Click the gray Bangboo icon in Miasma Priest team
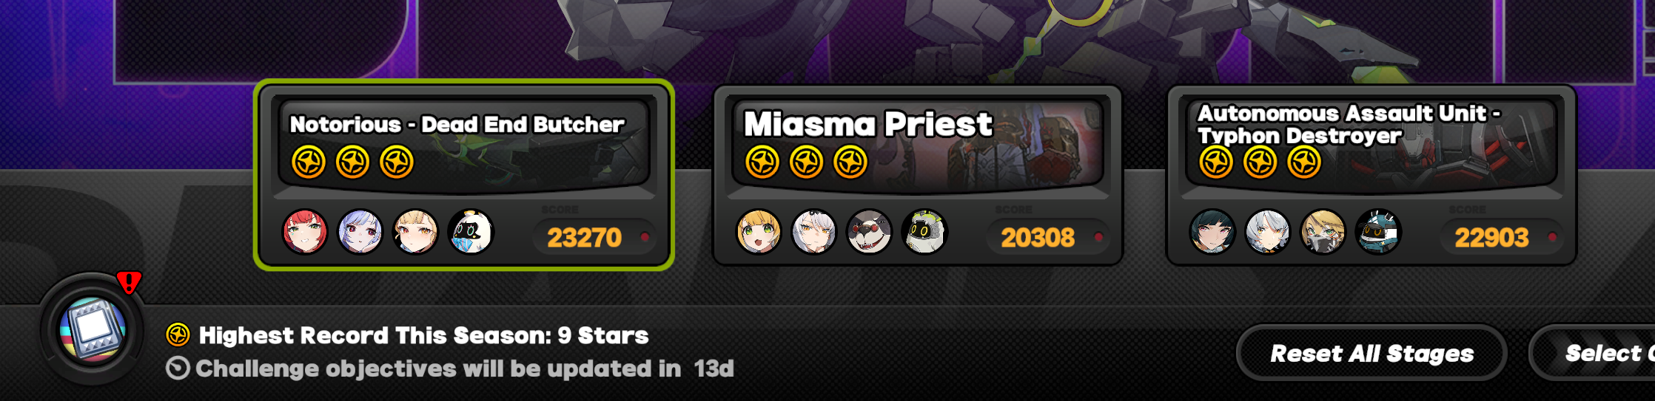Viewport: 1655px width, 401px height. coord(924,232)
